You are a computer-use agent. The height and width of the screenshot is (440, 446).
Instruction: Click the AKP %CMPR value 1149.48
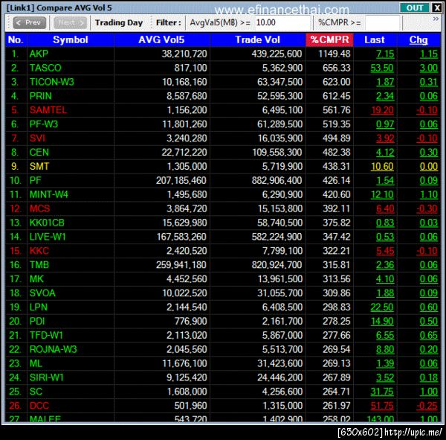[334, 54]
